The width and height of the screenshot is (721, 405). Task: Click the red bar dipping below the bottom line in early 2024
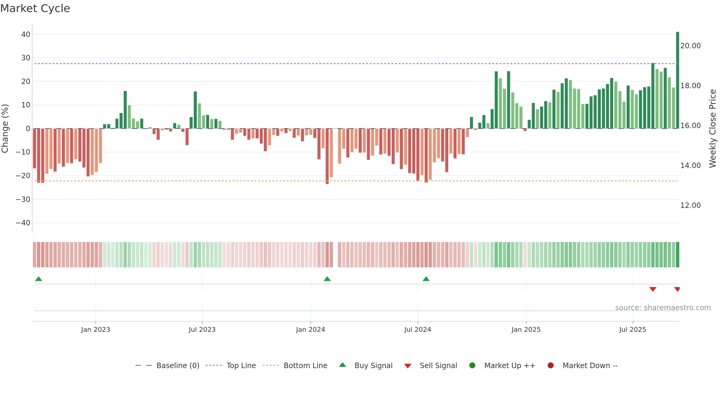(327, 156)
